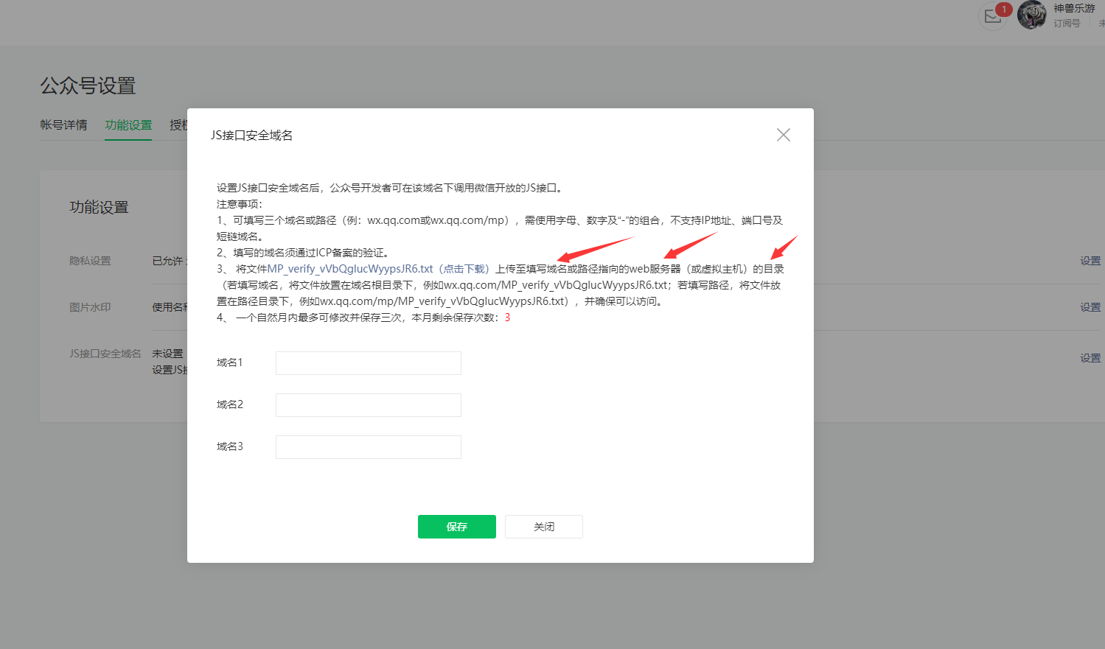Click the account name 神兽乐游
Viewport: 1105px width, 649px height.
click(1073, 8)
